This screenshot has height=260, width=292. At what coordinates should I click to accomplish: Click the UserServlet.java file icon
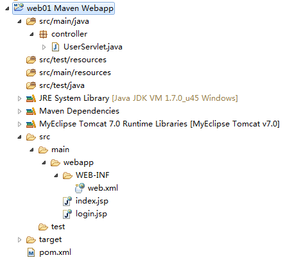coord(55,47)
